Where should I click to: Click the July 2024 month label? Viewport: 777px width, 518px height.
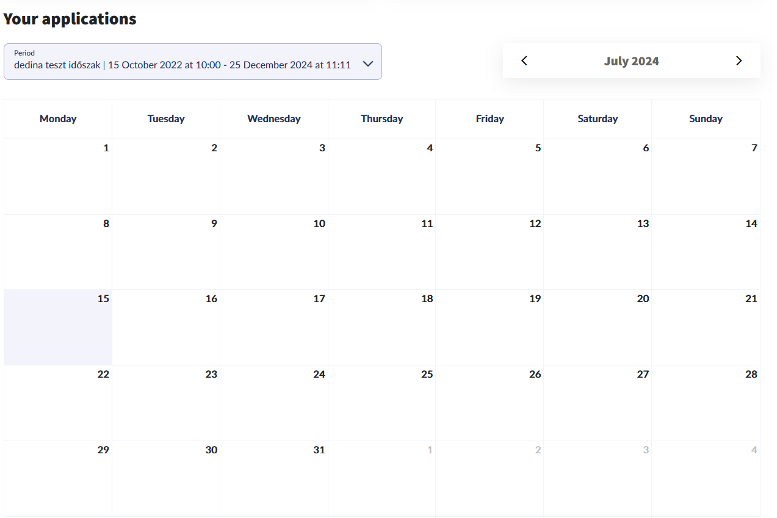[x=631, y=61]
